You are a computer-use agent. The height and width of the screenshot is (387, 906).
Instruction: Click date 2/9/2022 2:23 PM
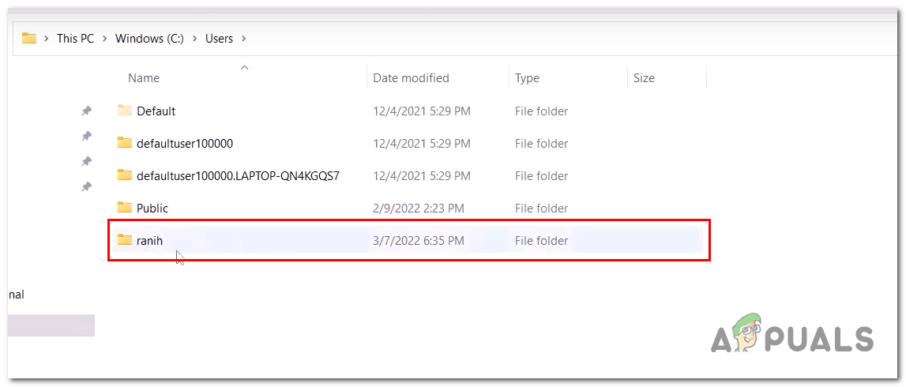pos(419,208)
